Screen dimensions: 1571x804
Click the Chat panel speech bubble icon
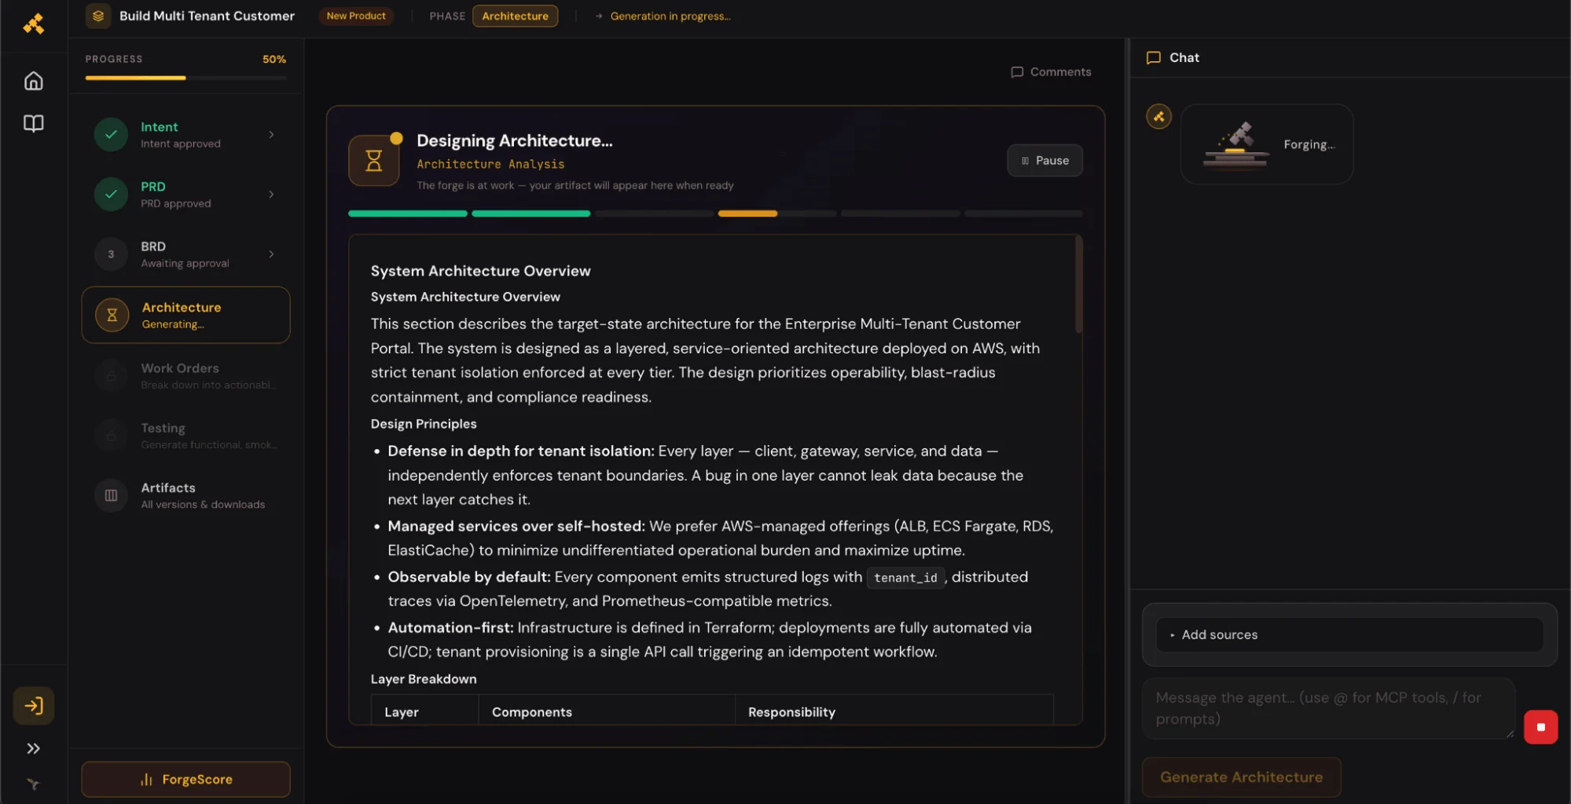[x=1153, y=57]
